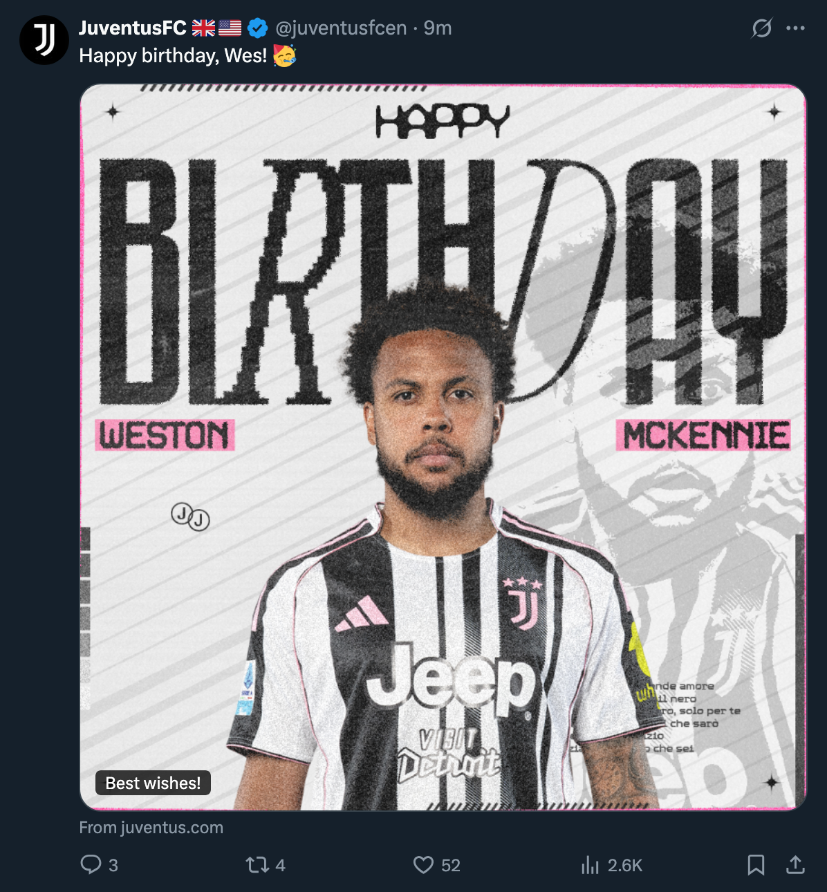View post analytics bar chart icon
Viewport: 827px width, 892px height.
point(590,865)
